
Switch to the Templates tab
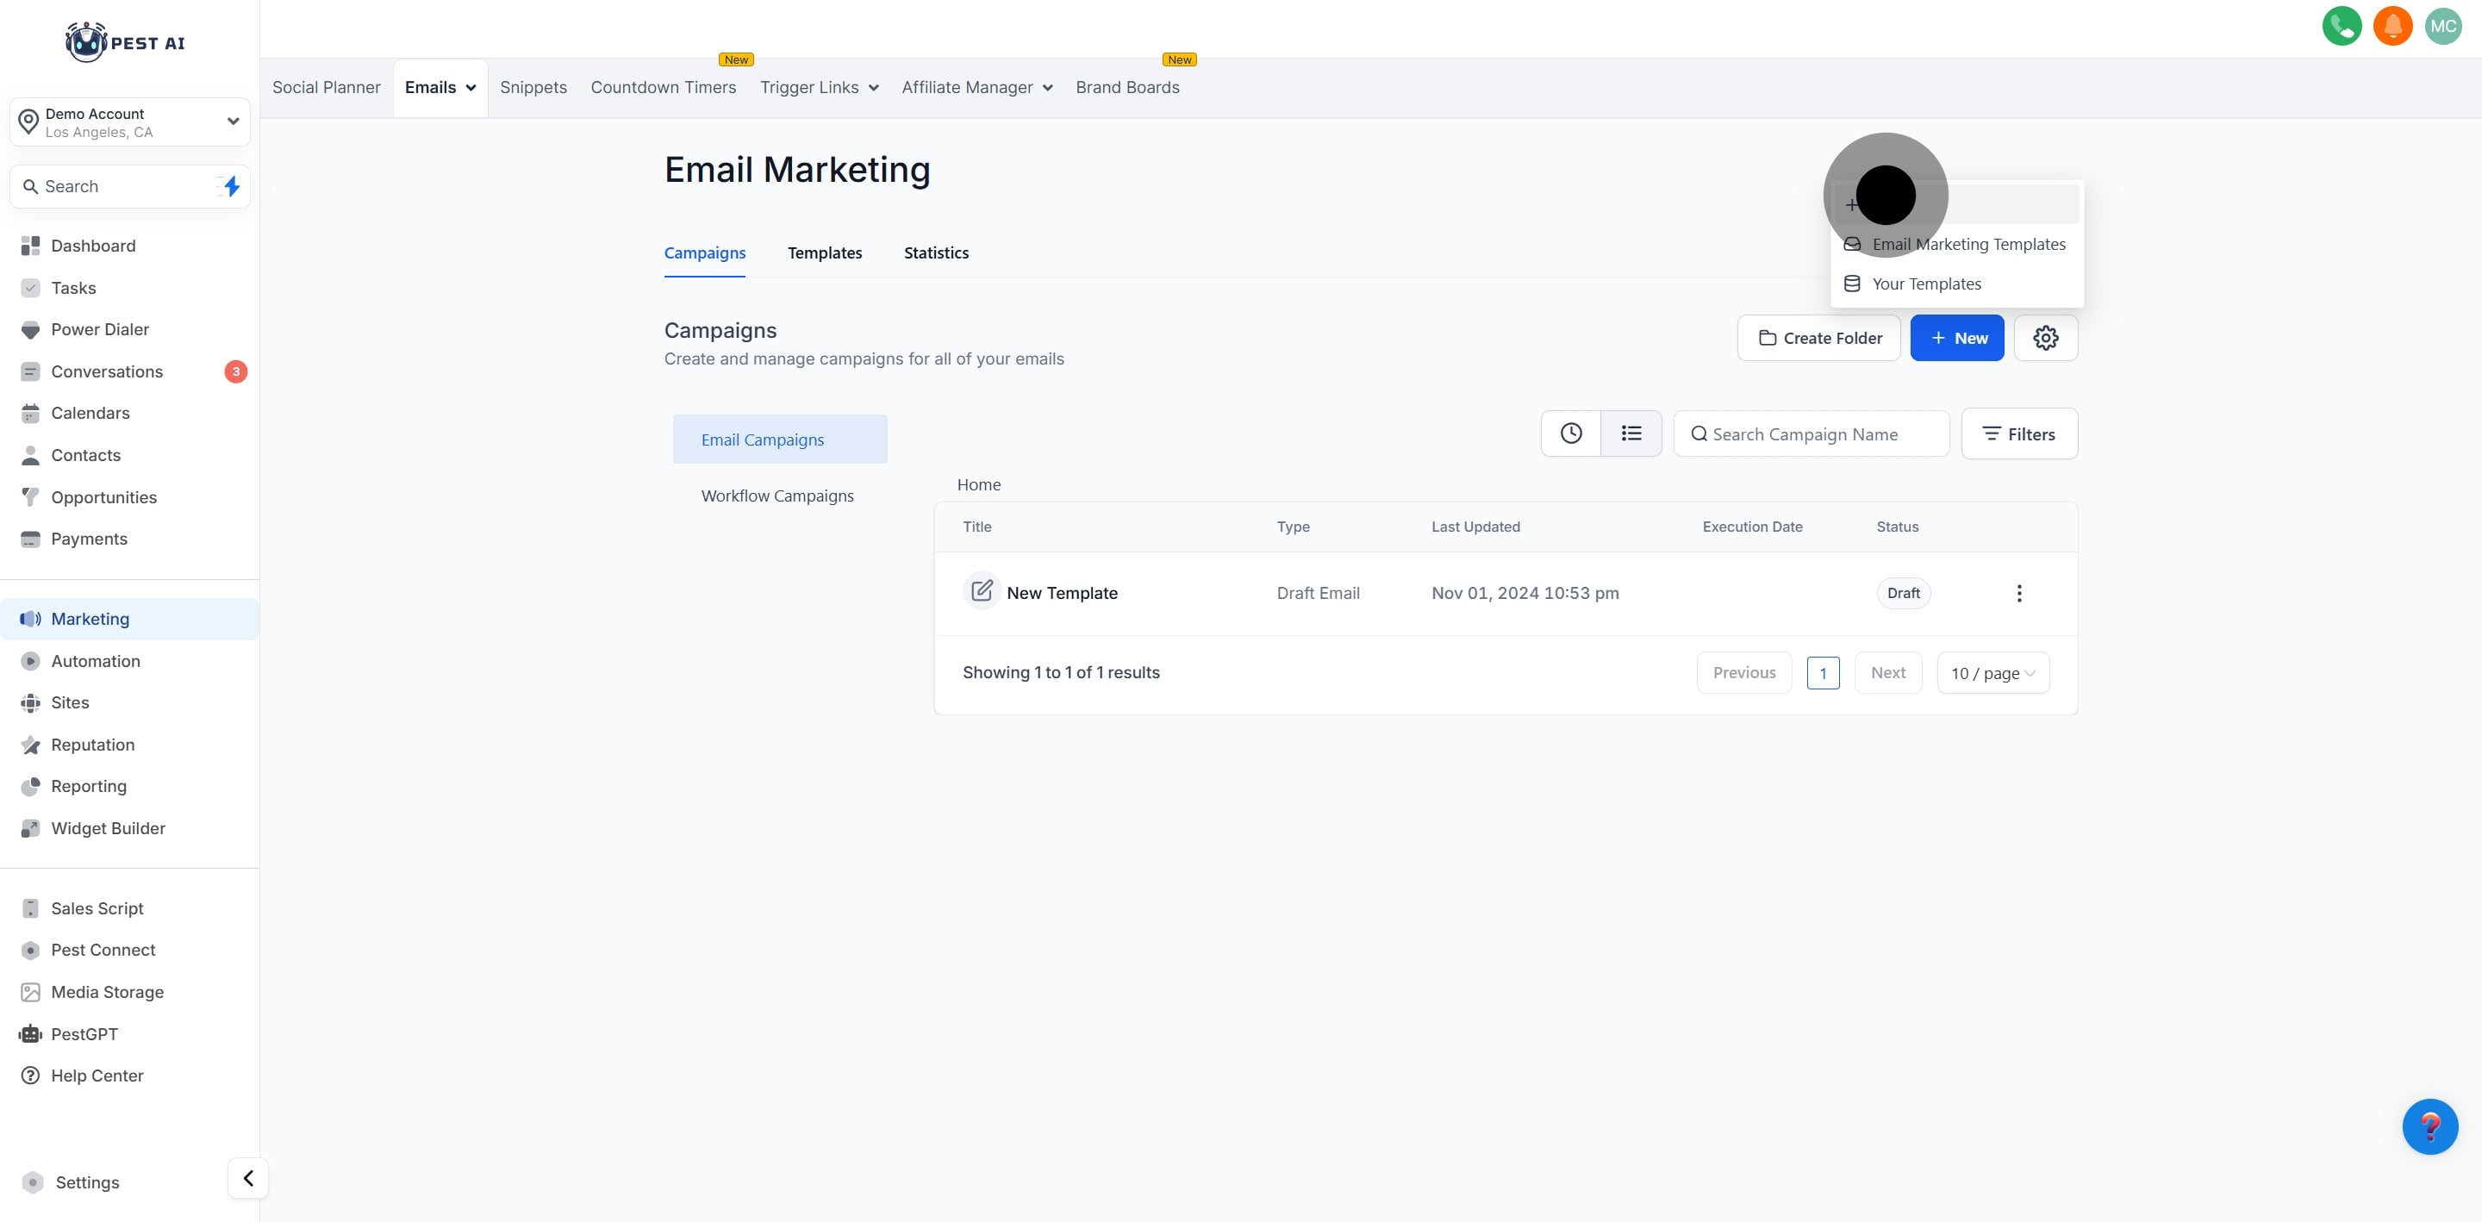coord(824,253)
